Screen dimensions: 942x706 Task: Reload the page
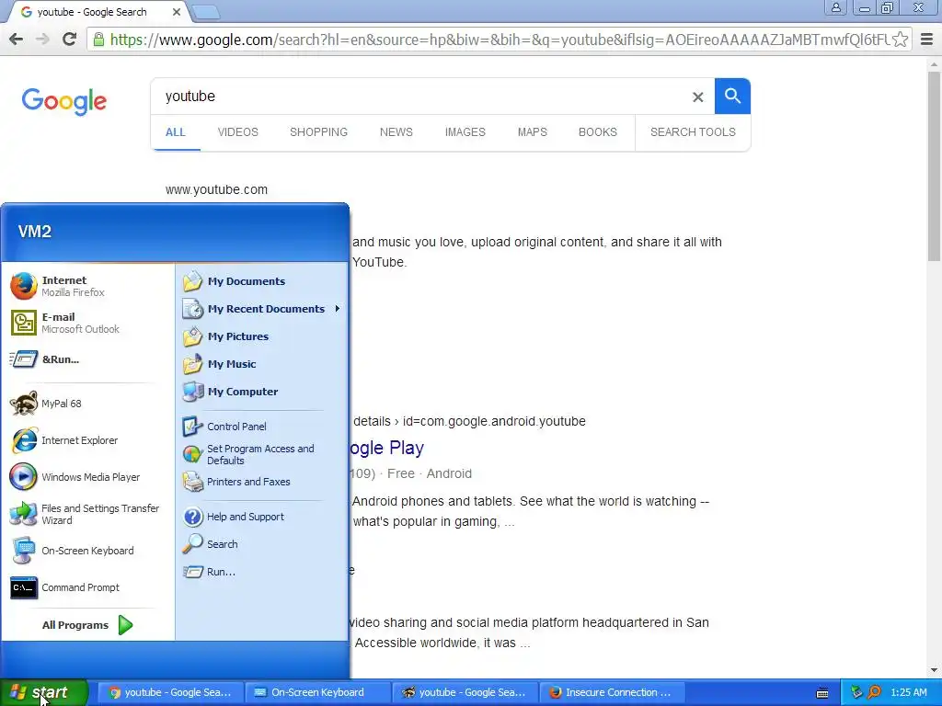point(69,40)
